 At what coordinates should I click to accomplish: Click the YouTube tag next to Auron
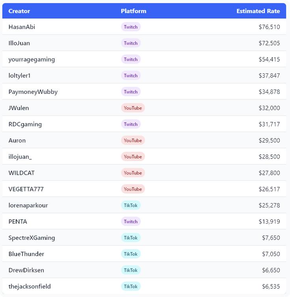click(133, 140)
